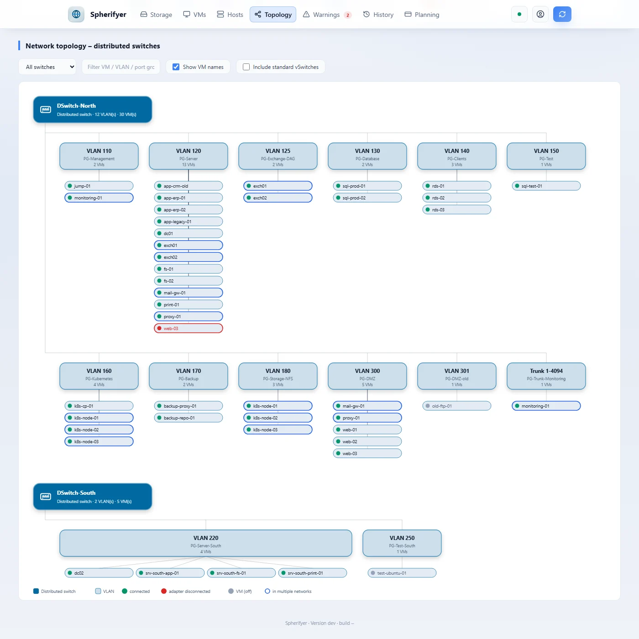
Task: Click the Spherifyer globe logo icon
Action: click(x=76, y=14)
